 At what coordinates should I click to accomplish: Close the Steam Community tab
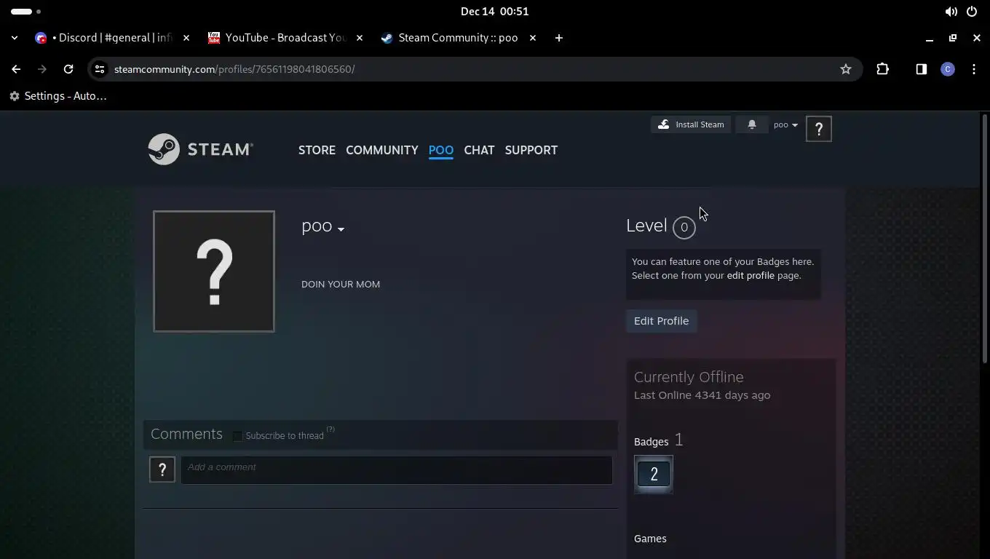(533, 38)
